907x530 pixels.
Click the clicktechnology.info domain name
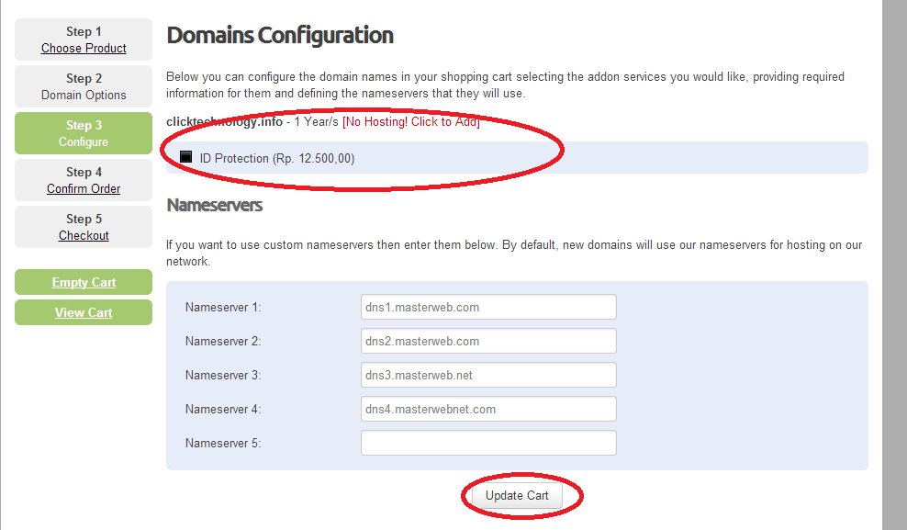coord(224,122)
